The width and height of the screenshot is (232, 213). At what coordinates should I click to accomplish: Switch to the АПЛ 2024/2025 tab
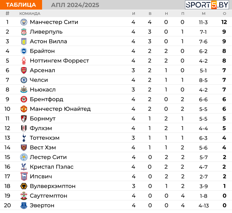(x=75, y=5)
